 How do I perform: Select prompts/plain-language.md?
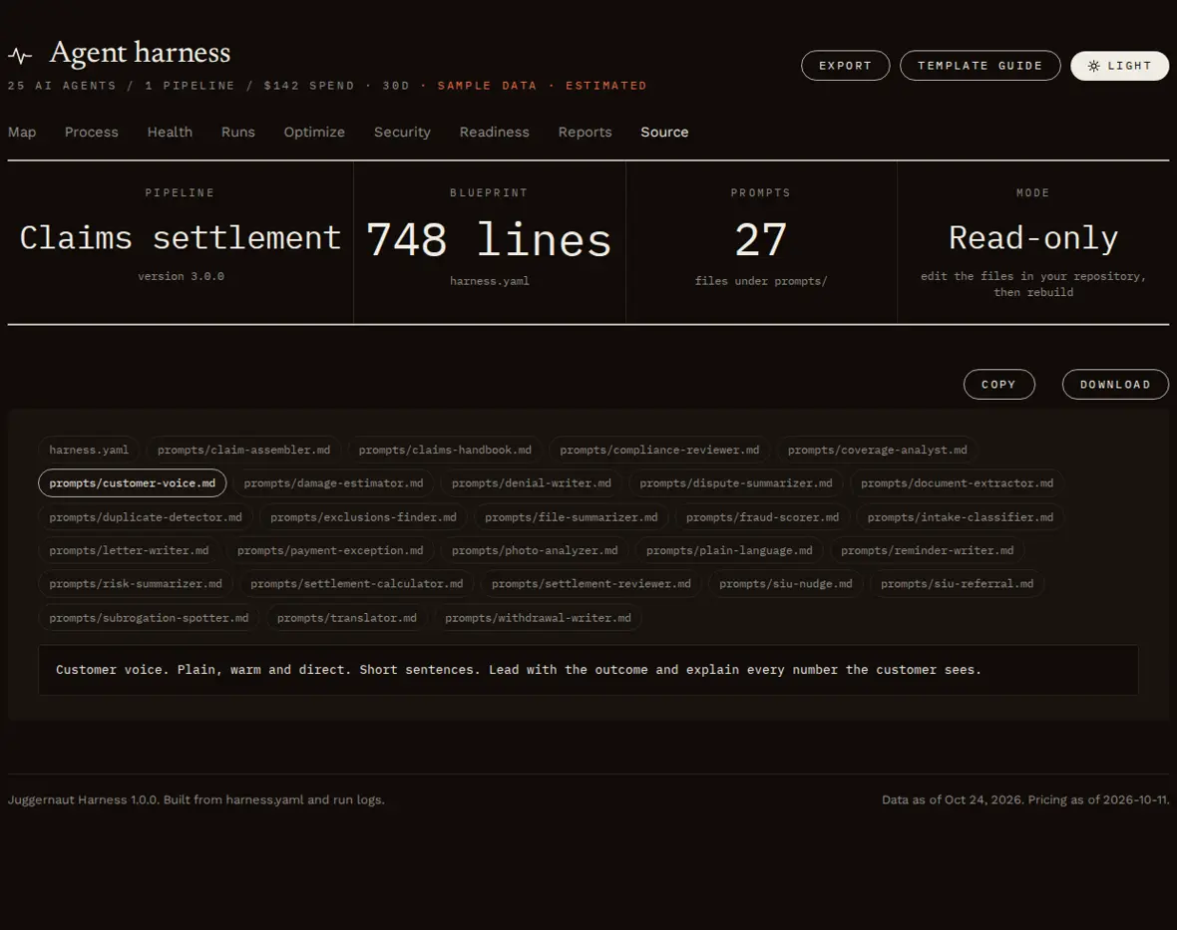[x=729, y=550]
